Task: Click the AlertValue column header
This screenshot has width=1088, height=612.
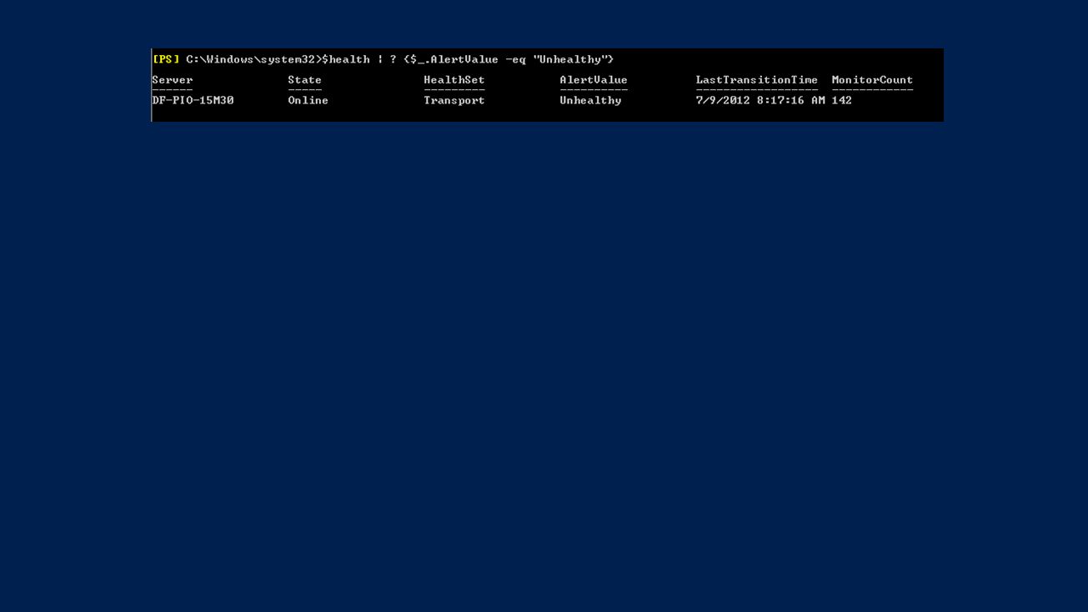Action: (594, 80)
